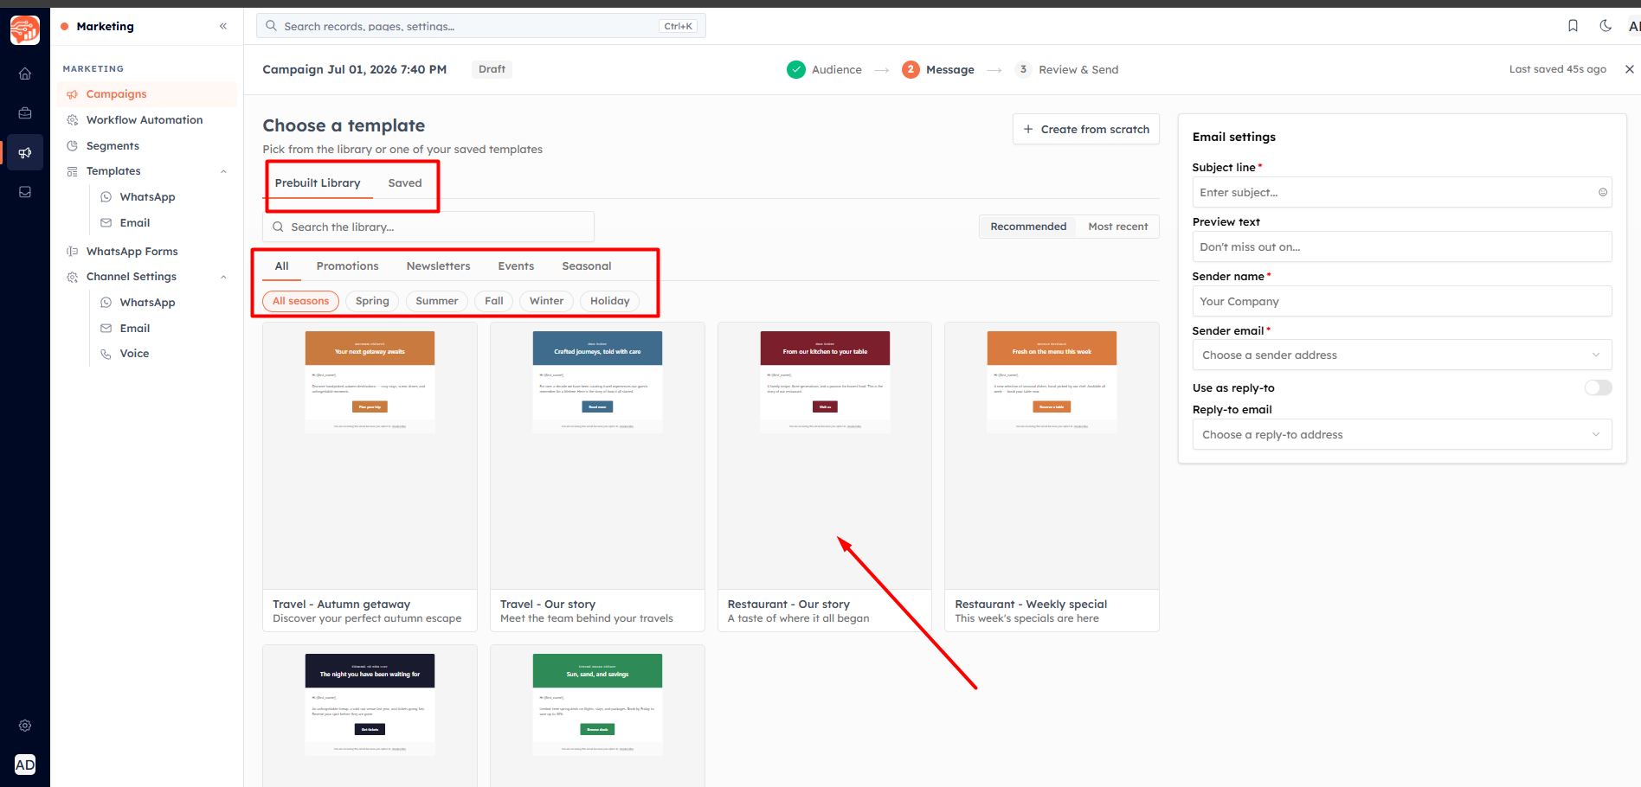This screenshot has width=1641, height=787.
Task: Filter templates by Summer
Action: (437, 301)
